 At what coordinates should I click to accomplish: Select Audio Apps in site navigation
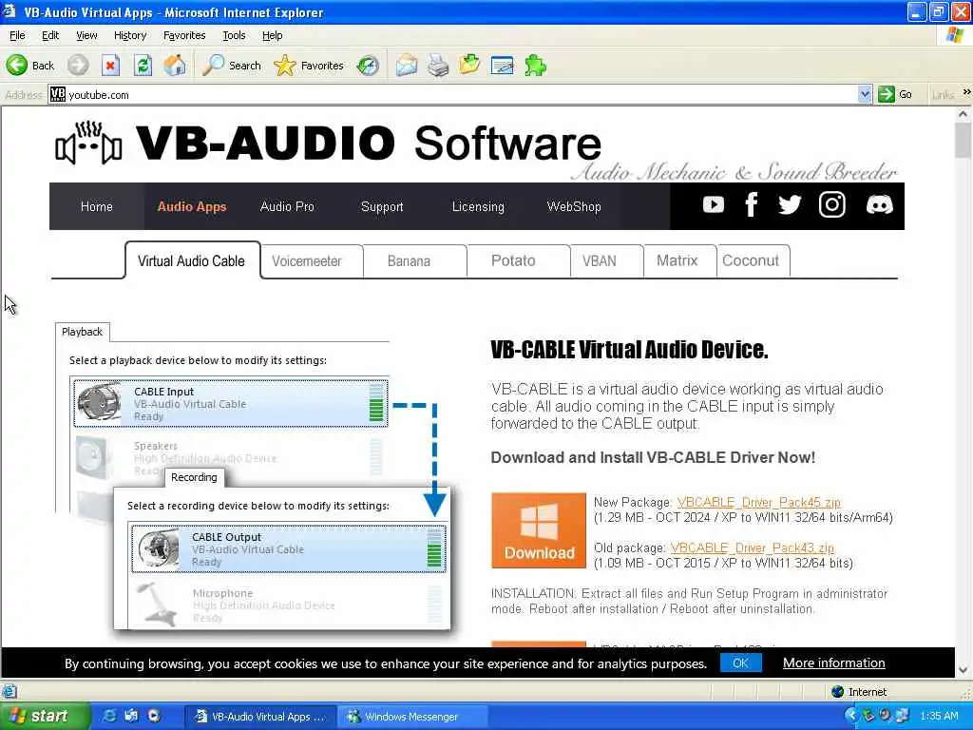click(192, 206)
